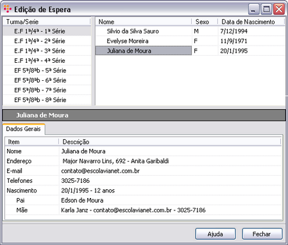The width and height of the screenshot is (288, 245).
Task: Click the Nome item row label
Action: (x=14, y=151)
